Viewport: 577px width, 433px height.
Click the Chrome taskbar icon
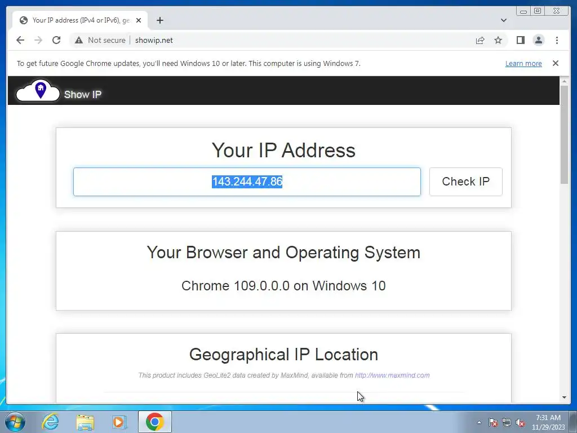coord(154,422)
